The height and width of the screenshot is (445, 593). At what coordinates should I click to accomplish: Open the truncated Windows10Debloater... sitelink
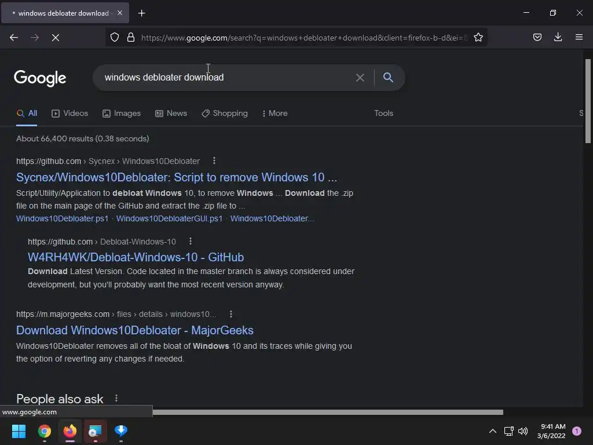pyautogui.click(x=272, y=218)
